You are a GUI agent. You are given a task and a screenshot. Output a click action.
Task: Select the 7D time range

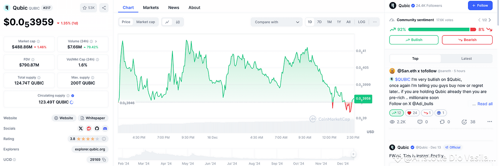click(319, 22)
